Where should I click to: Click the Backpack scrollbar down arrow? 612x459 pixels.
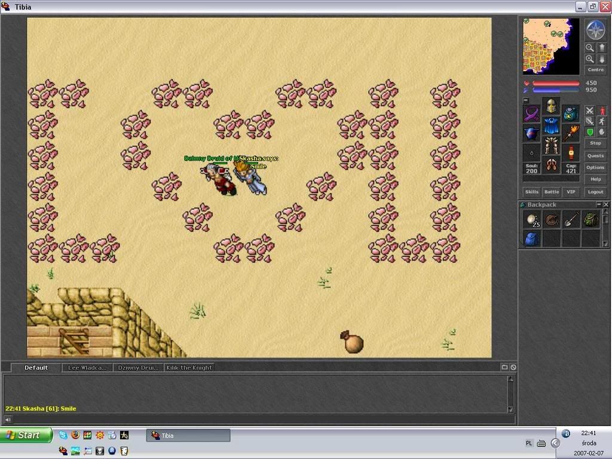coord(605,244)
